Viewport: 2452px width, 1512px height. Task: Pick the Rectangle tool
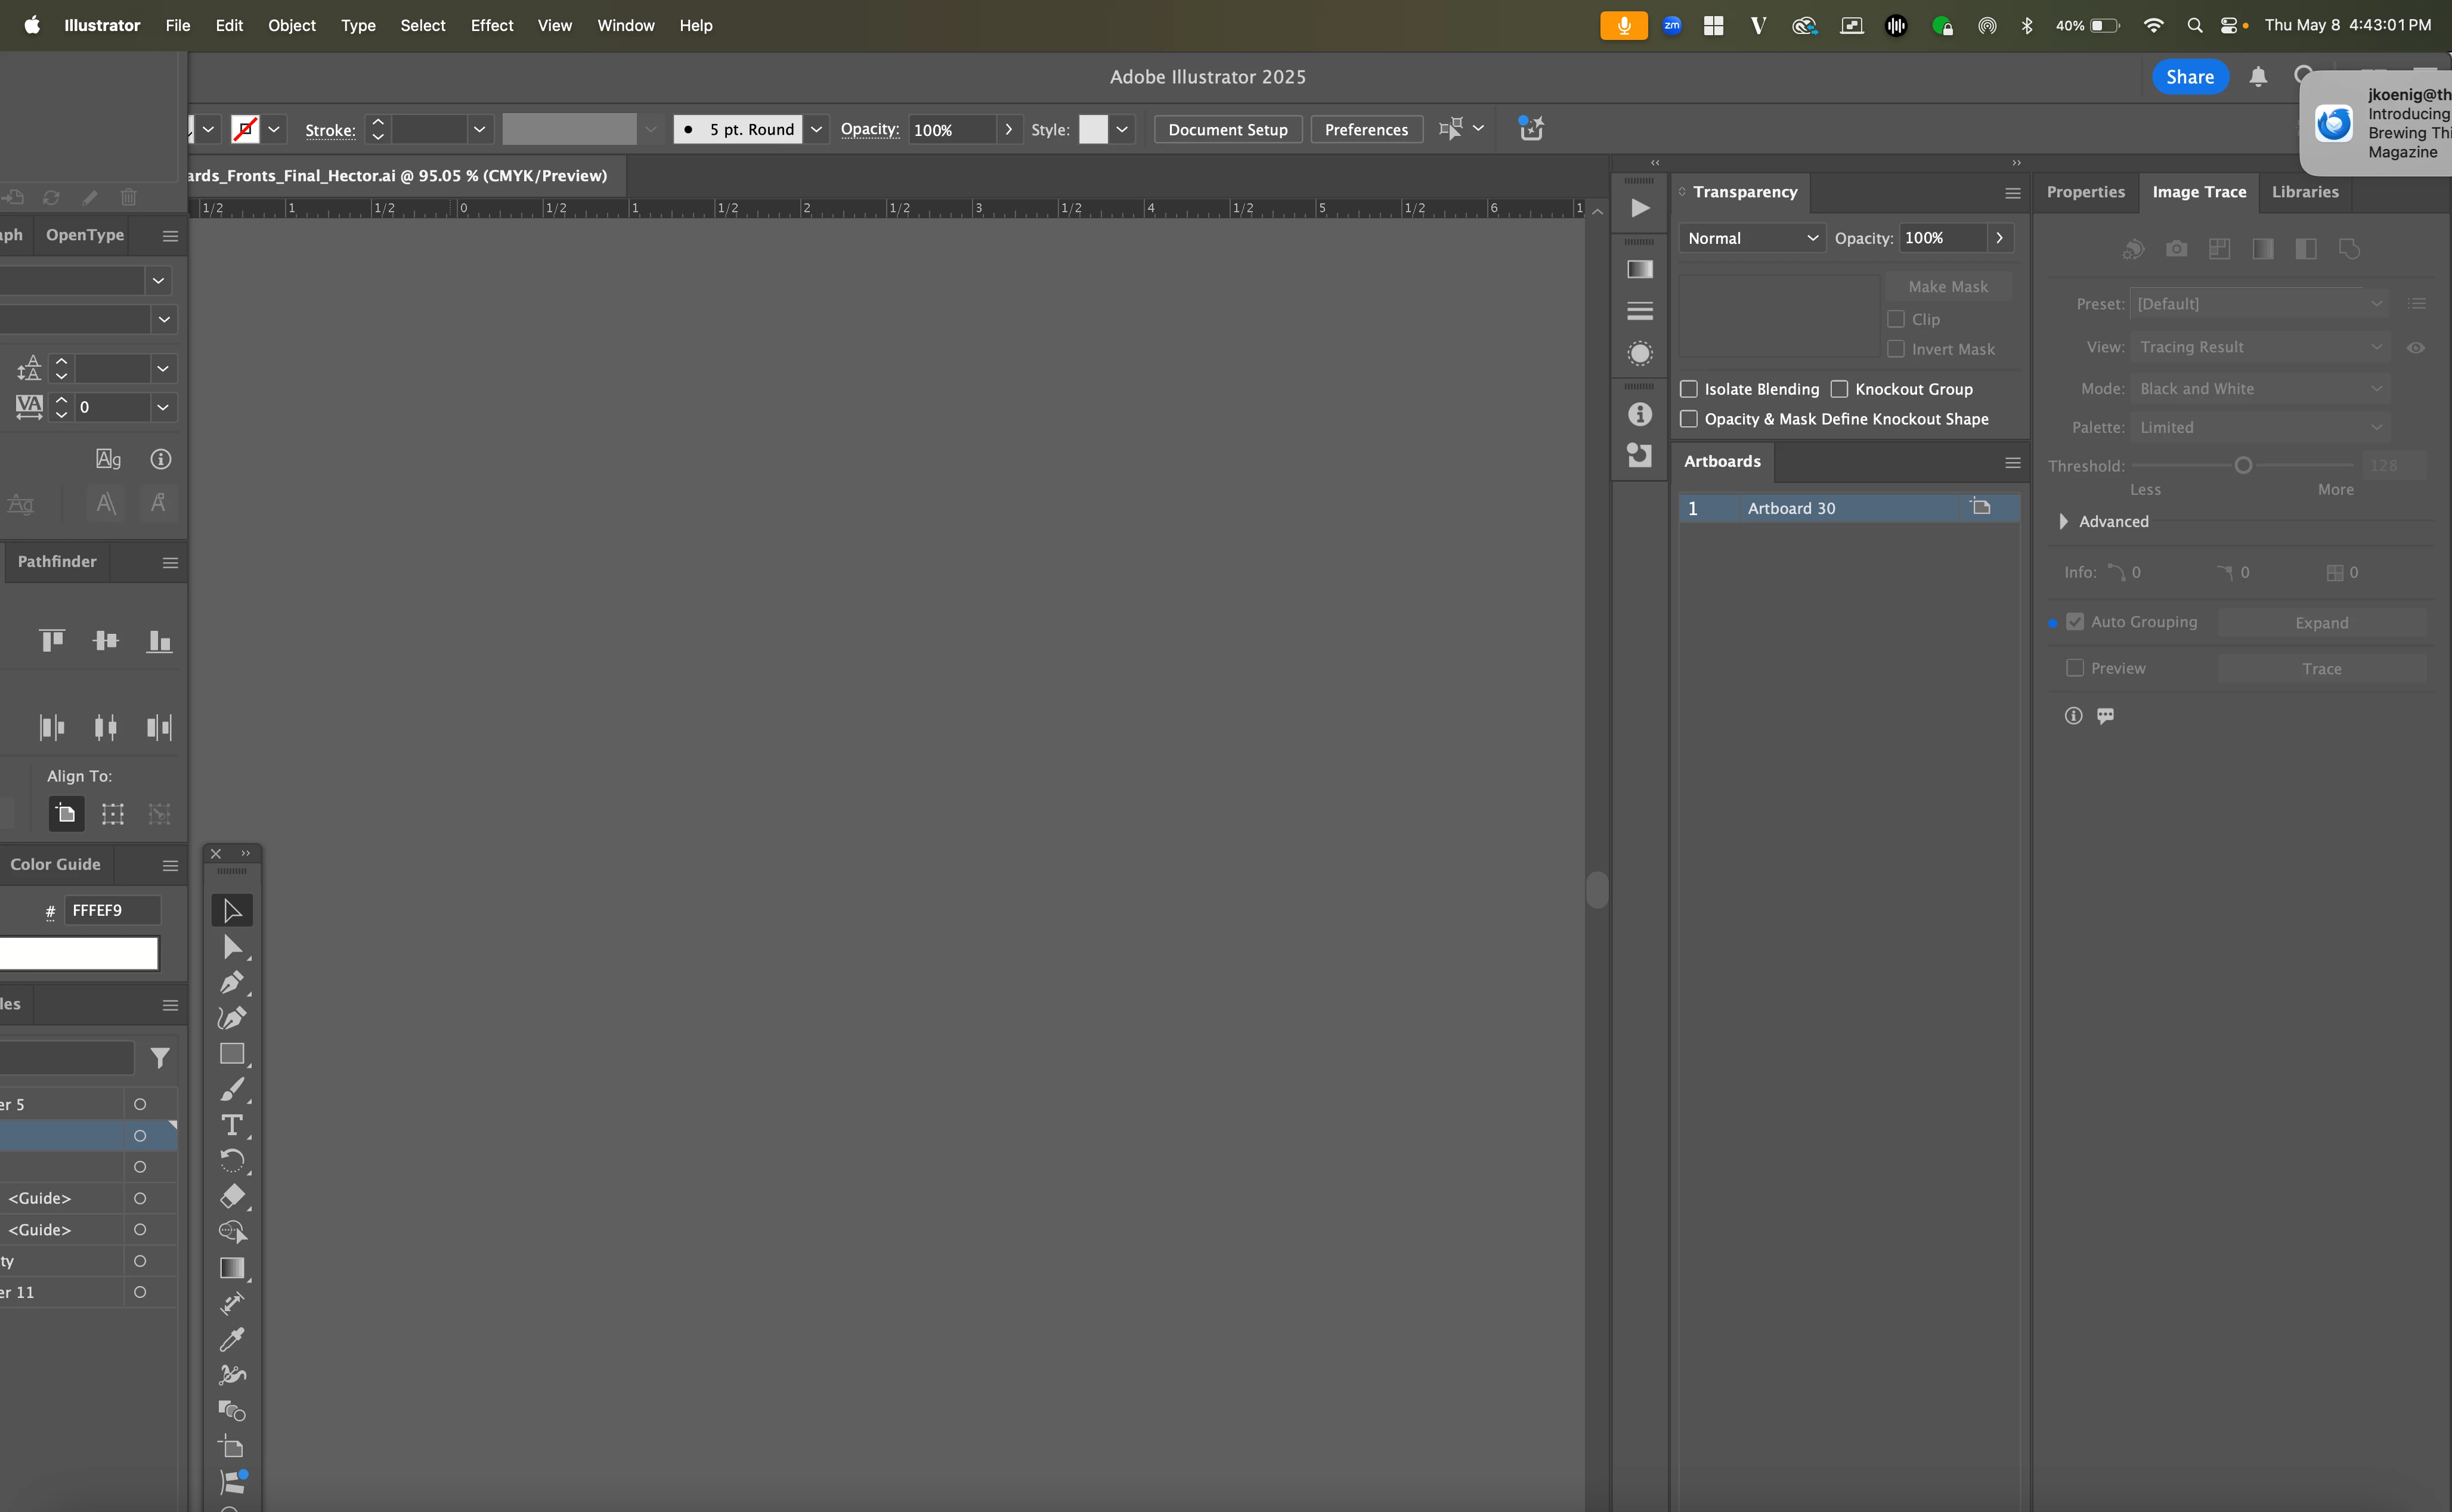coord(232,1054)
